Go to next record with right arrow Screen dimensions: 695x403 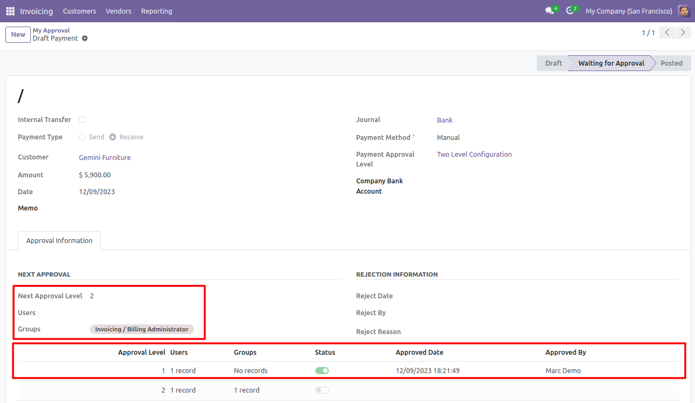[x=683, y=33]
